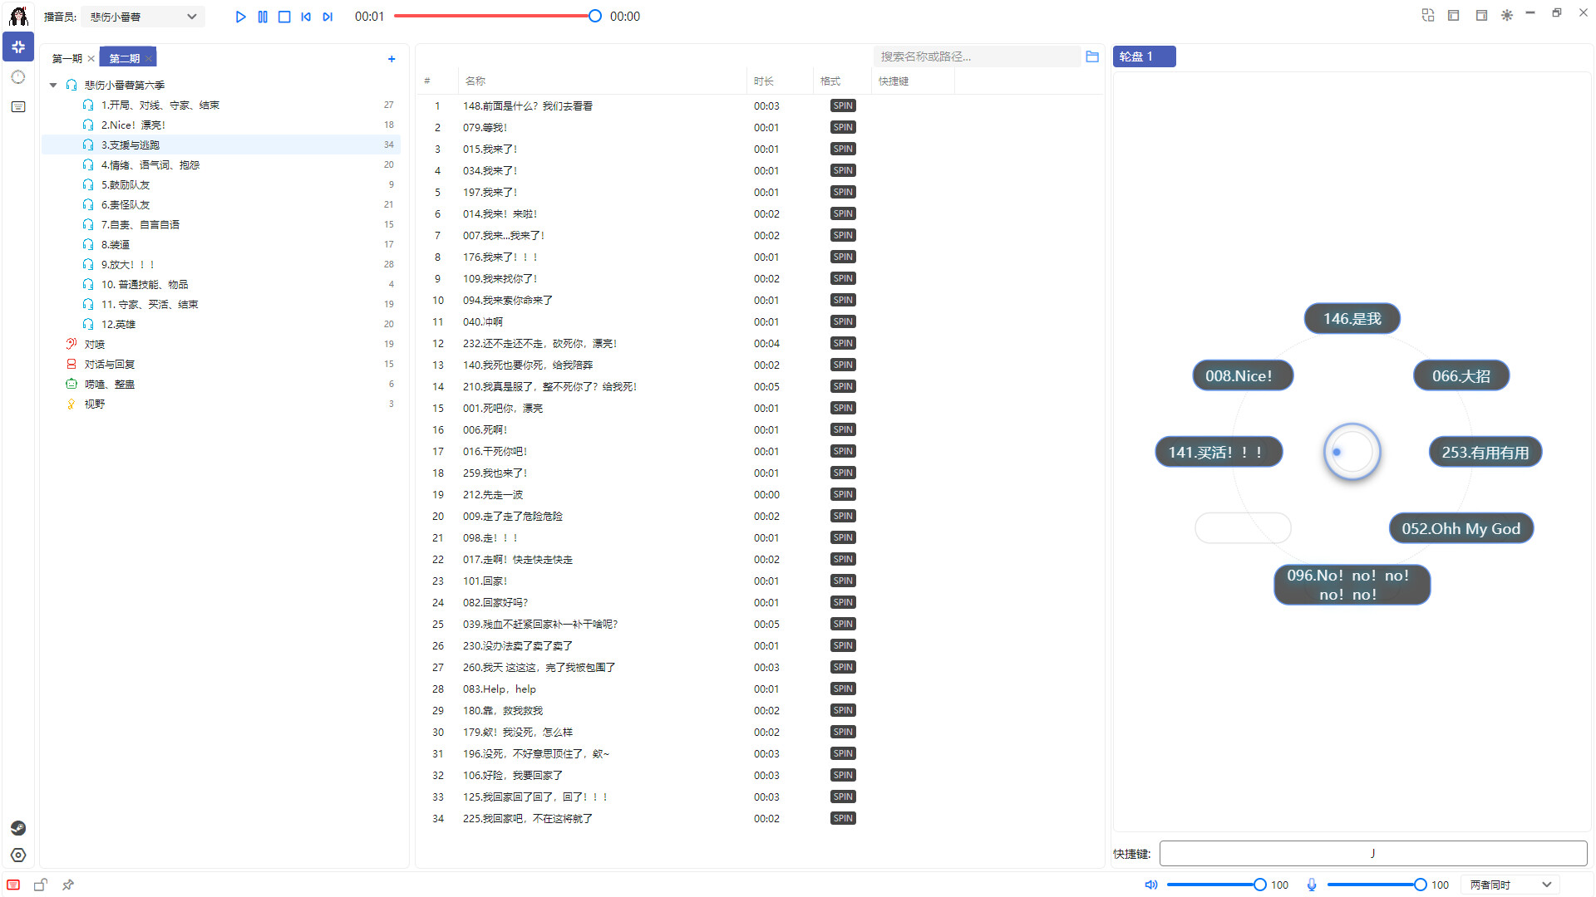The height and width of the screenshot is (897, 1596).
Task: Click the folder icon beside the search field
Action: coord(1092,56)
